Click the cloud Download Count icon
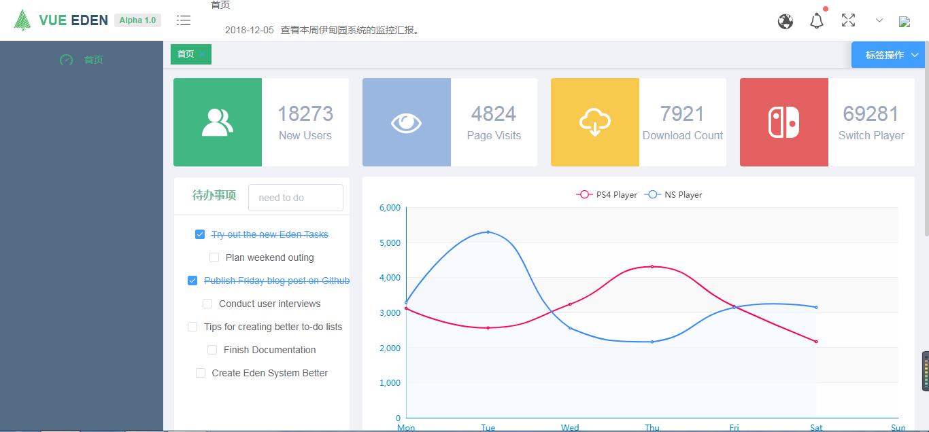 coord(595,123)
